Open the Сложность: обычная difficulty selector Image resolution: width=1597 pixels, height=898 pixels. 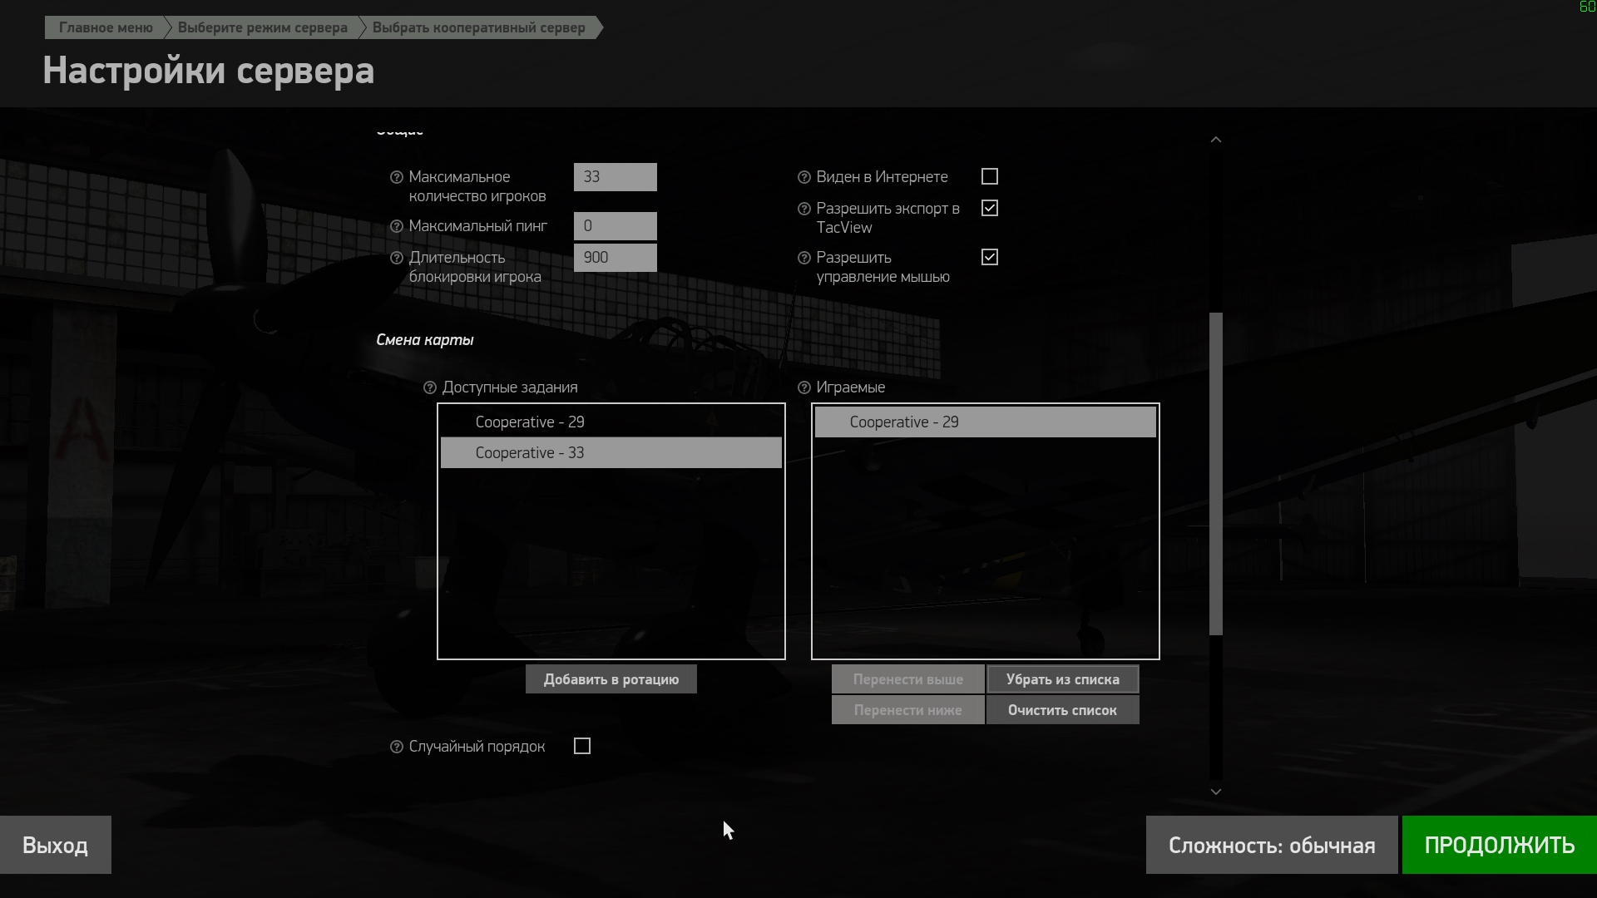[1272, 845]
